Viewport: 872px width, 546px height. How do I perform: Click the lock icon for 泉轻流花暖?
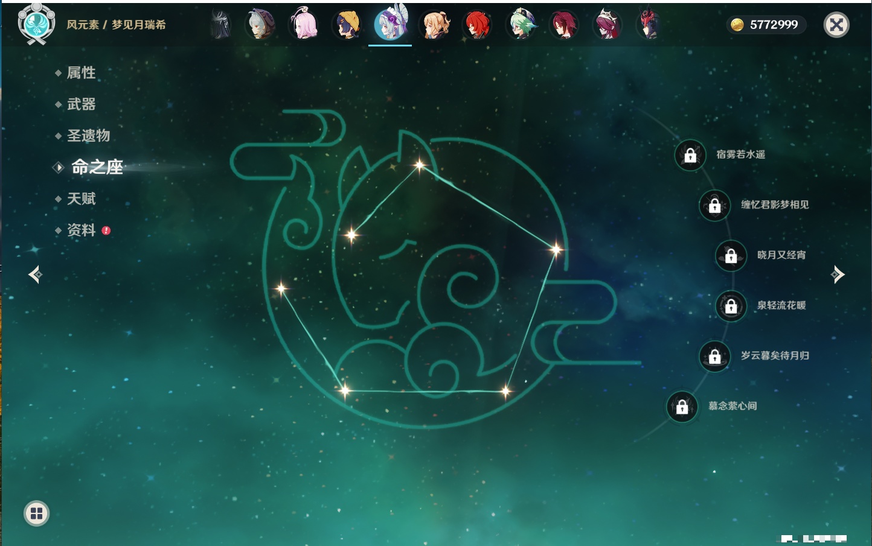click(x=731, y=306)
